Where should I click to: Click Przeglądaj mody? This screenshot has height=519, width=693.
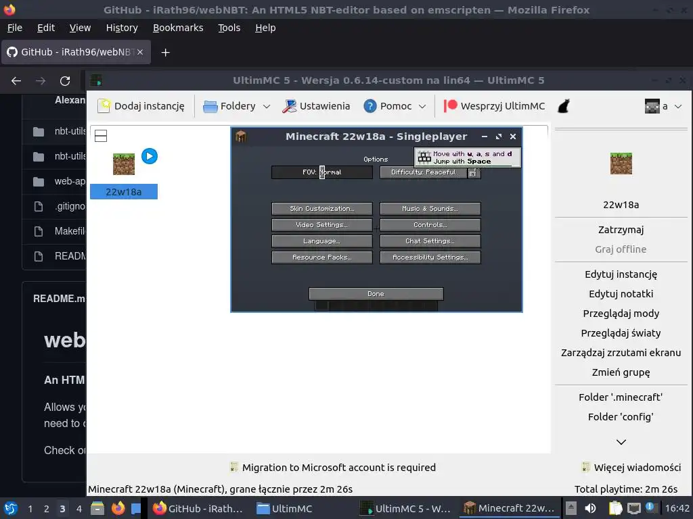coord(621,314)
